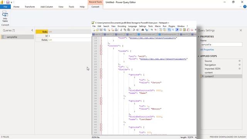This screenshot has width=247, height=139.
Task: Click Notepad++ Zoom In toolbar icon
Action: click(x=152, y=30)
